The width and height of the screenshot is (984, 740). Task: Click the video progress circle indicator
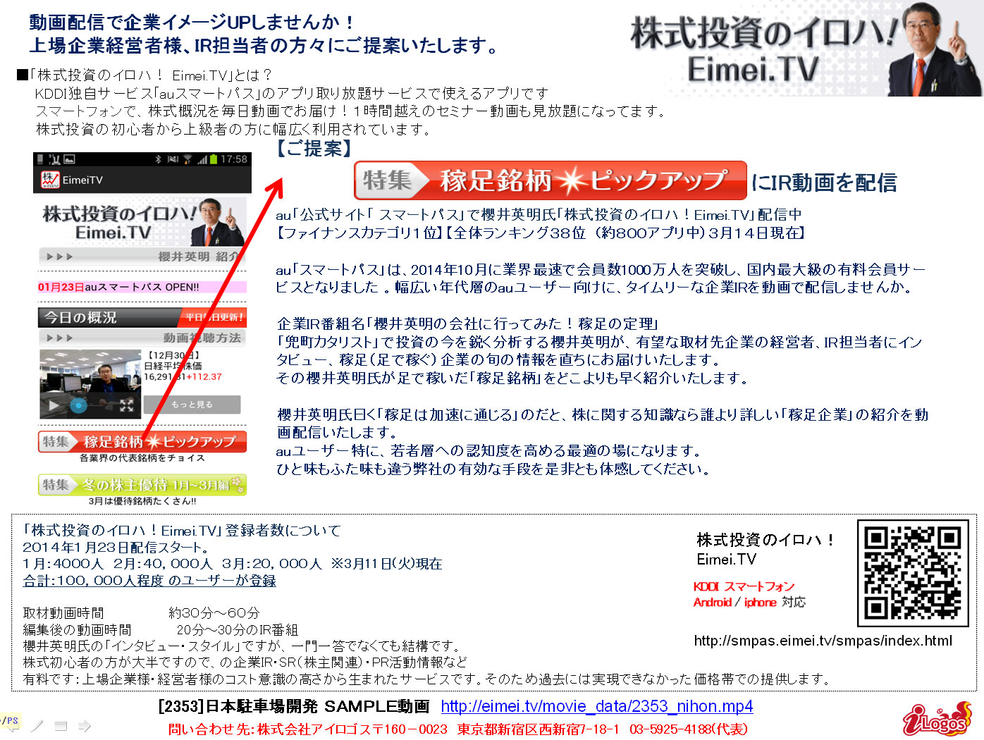point(79,405)
